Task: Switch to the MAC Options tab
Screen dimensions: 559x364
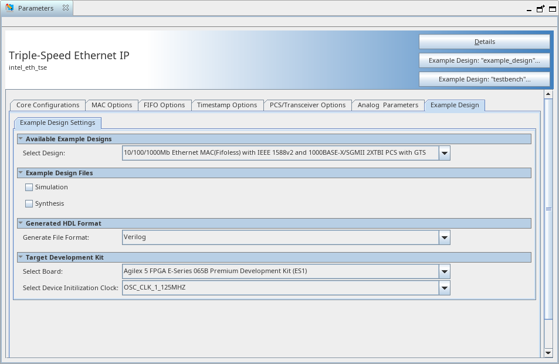Action: tap(111, 105)
